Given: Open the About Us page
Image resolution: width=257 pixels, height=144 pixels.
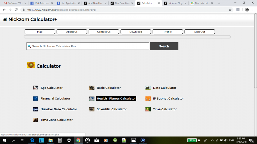Looking at the screenshot, I should click(72, 32).
